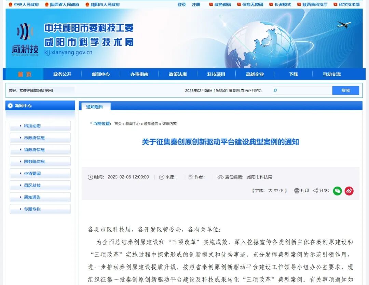The width and height of the screenshot is (369, 285).
Task: Open the 登录 login link
Action: (x=181, y=4)
